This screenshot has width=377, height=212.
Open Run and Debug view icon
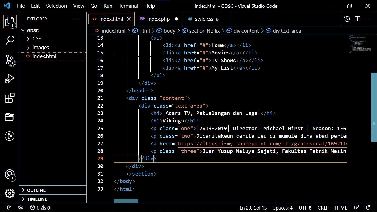9,79
